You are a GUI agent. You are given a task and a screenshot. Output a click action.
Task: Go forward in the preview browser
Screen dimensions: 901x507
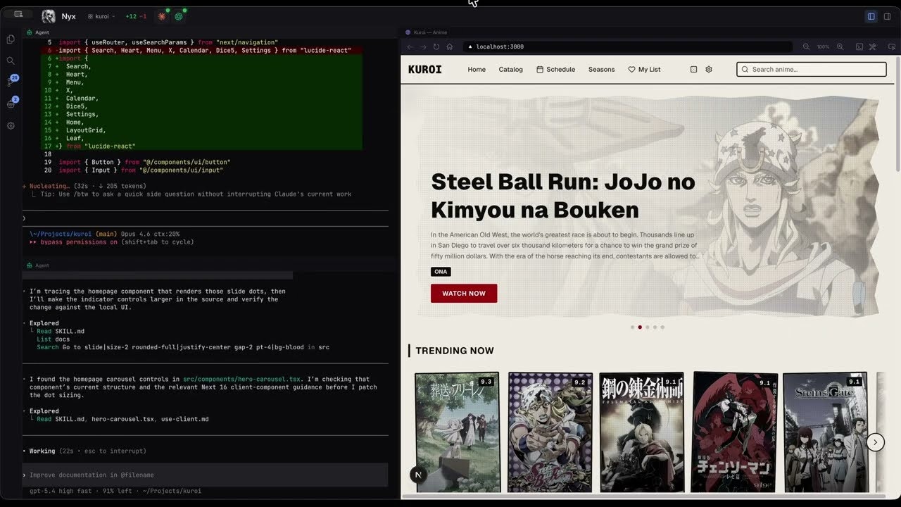tap(423, 46)
